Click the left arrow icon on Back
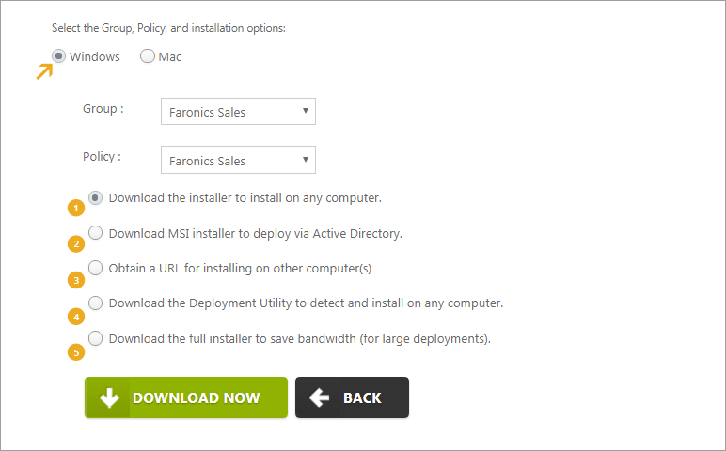 319,397
